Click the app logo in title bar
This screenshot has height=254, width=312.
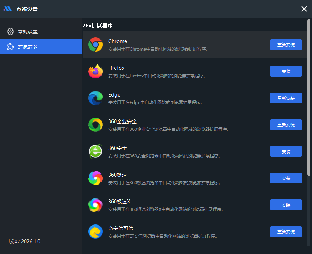coord(7,9)
